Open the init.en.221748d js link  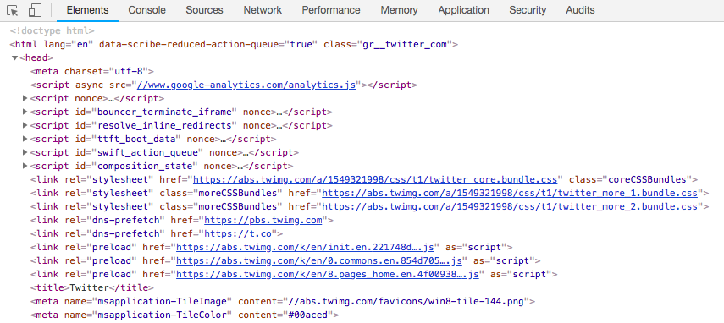coord(305,247)
